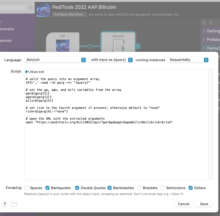This screenshot has width=220, height=216.
Task: Click the help question mark button
Action: point(5,204)
